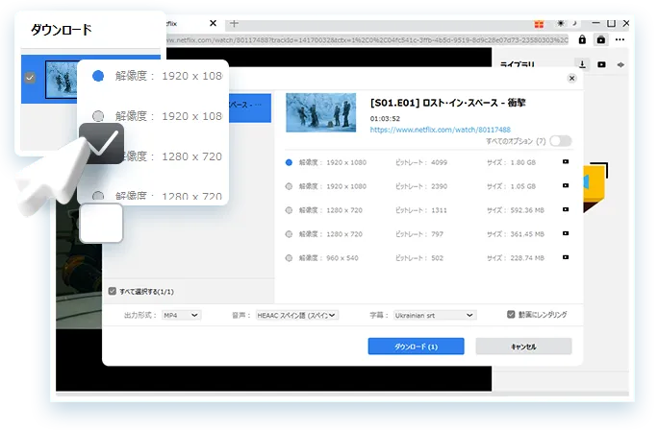Select the episode item in the dialog list
Screen dimensions: 658x431
pyautogui.click(x=250, y=108)
